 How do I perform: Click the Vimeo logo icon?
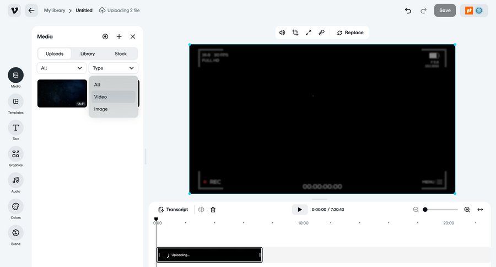click(14, 10)
